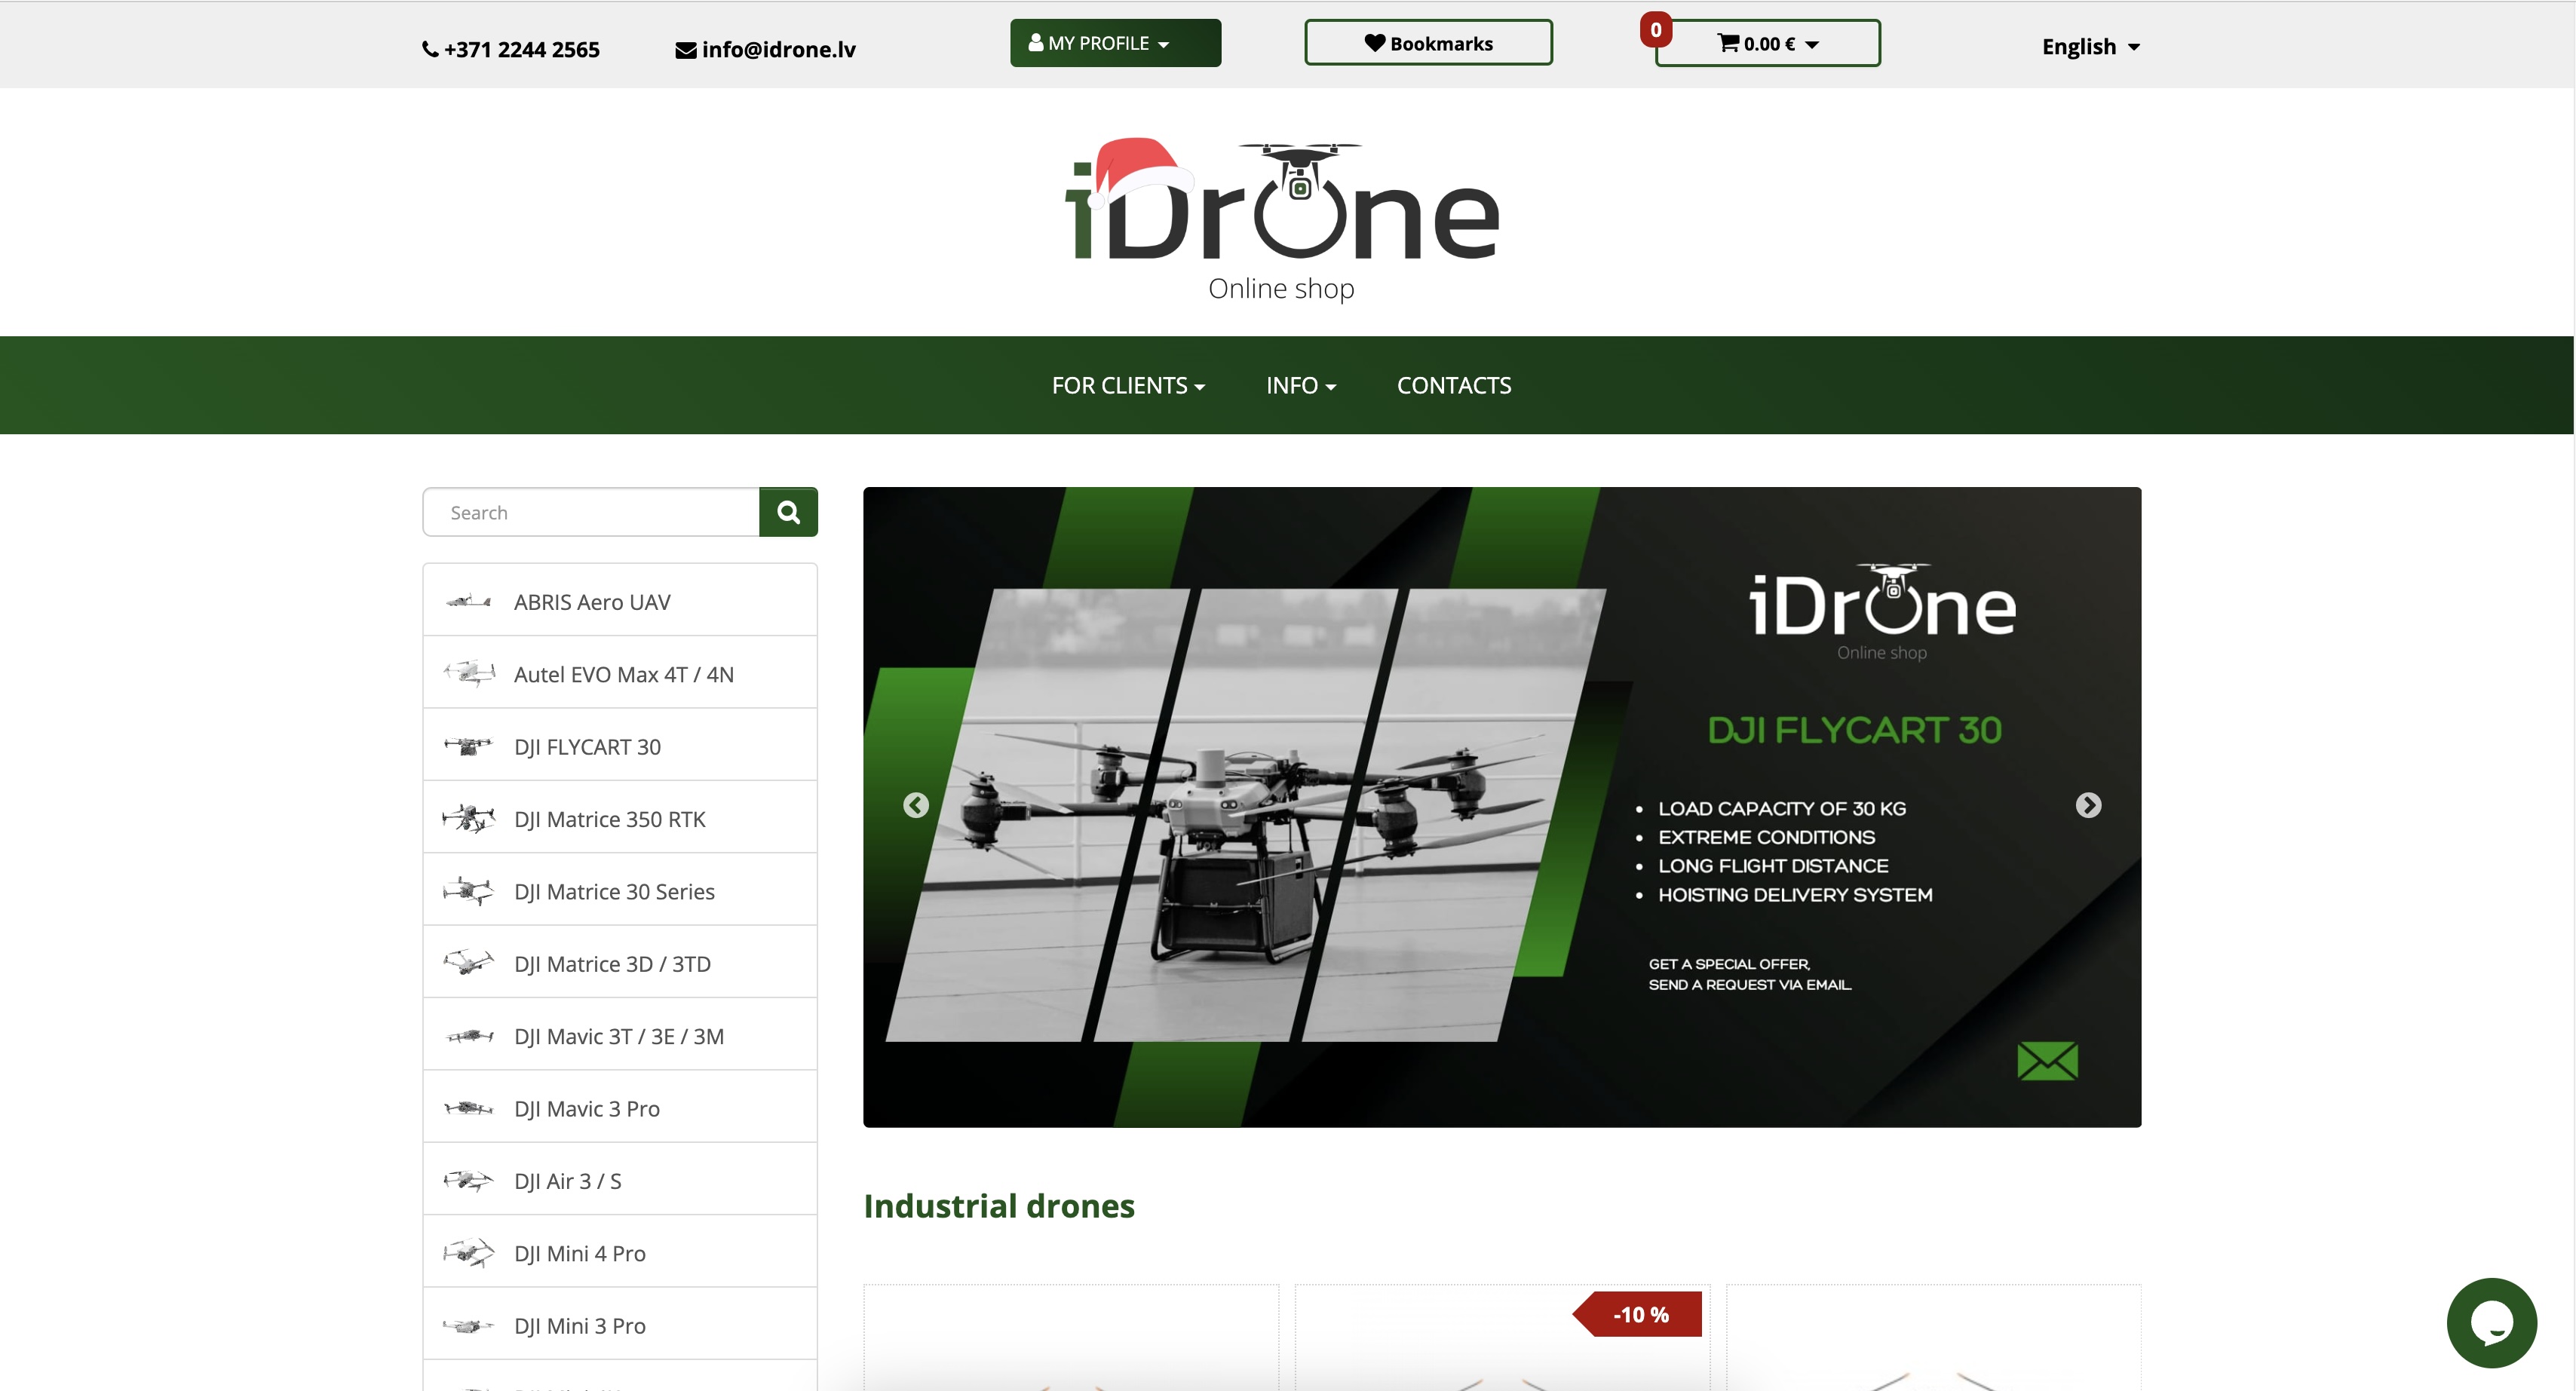Click the shopping cart icon
Screen dimensions: 2576x1391
(1728, 43)
